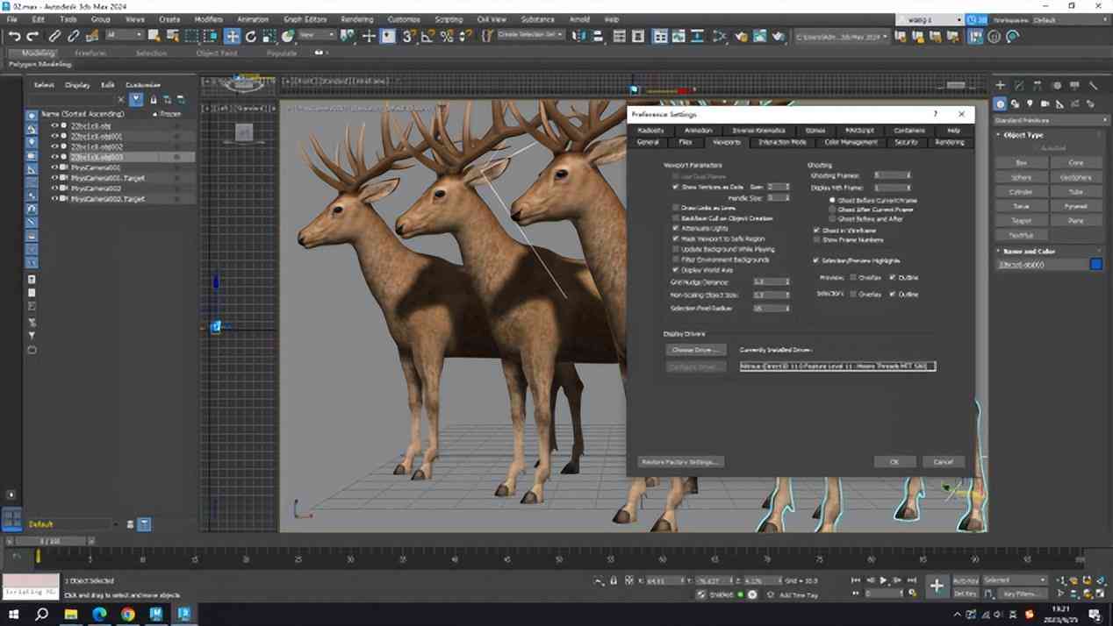Open the Standard Primitives dropdown
The image size is (1113, 626).
pyautogui.click(x=1051, y=119)
